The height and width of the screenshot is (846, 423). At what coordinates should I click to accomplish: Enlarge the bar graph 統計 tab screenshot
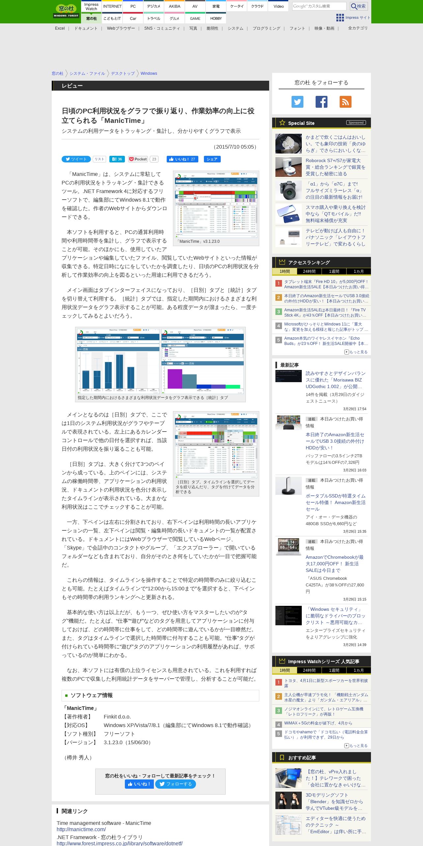tap(119, 361)
